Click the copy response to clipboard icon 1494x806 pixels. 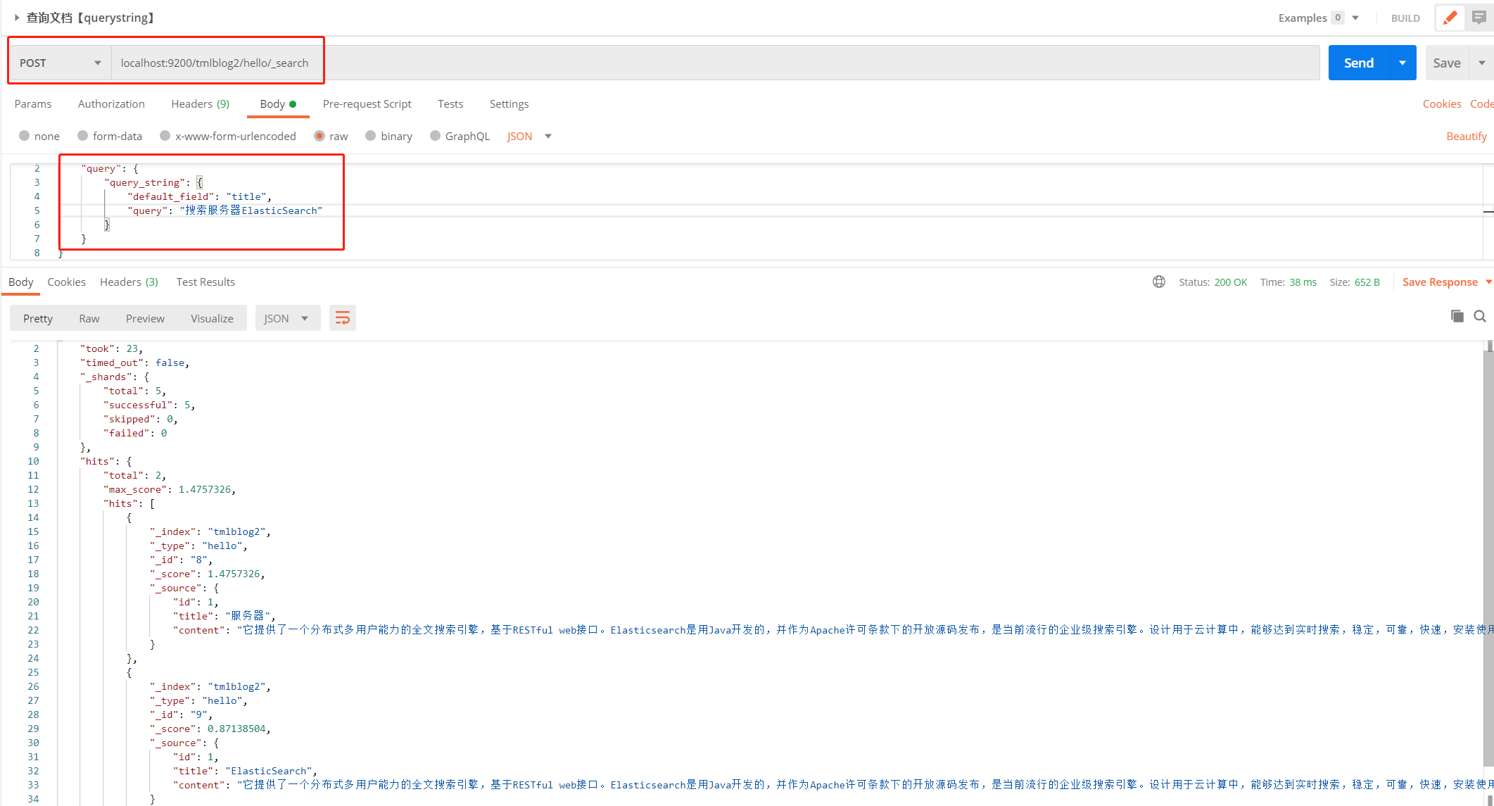1457,316
